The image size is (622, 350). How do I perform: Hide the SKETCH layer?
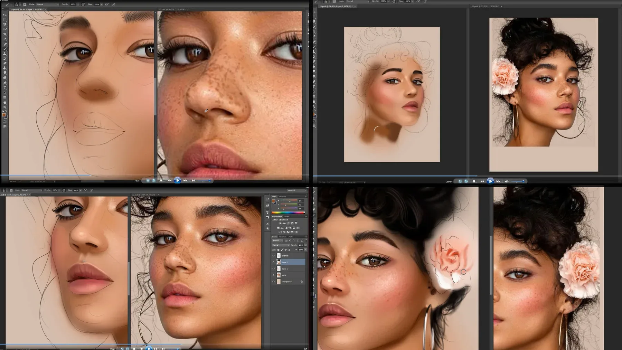(x=273, y=255)
